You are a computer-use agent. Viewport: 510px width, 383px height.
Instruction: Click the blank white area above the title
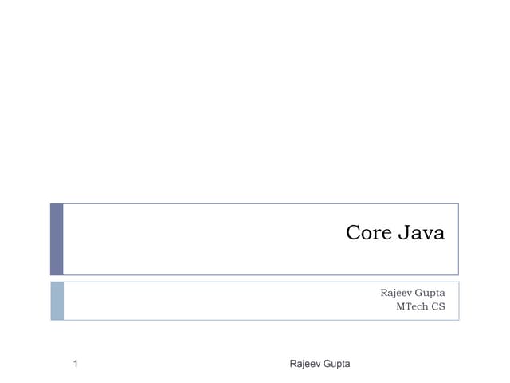click(255, 104)
